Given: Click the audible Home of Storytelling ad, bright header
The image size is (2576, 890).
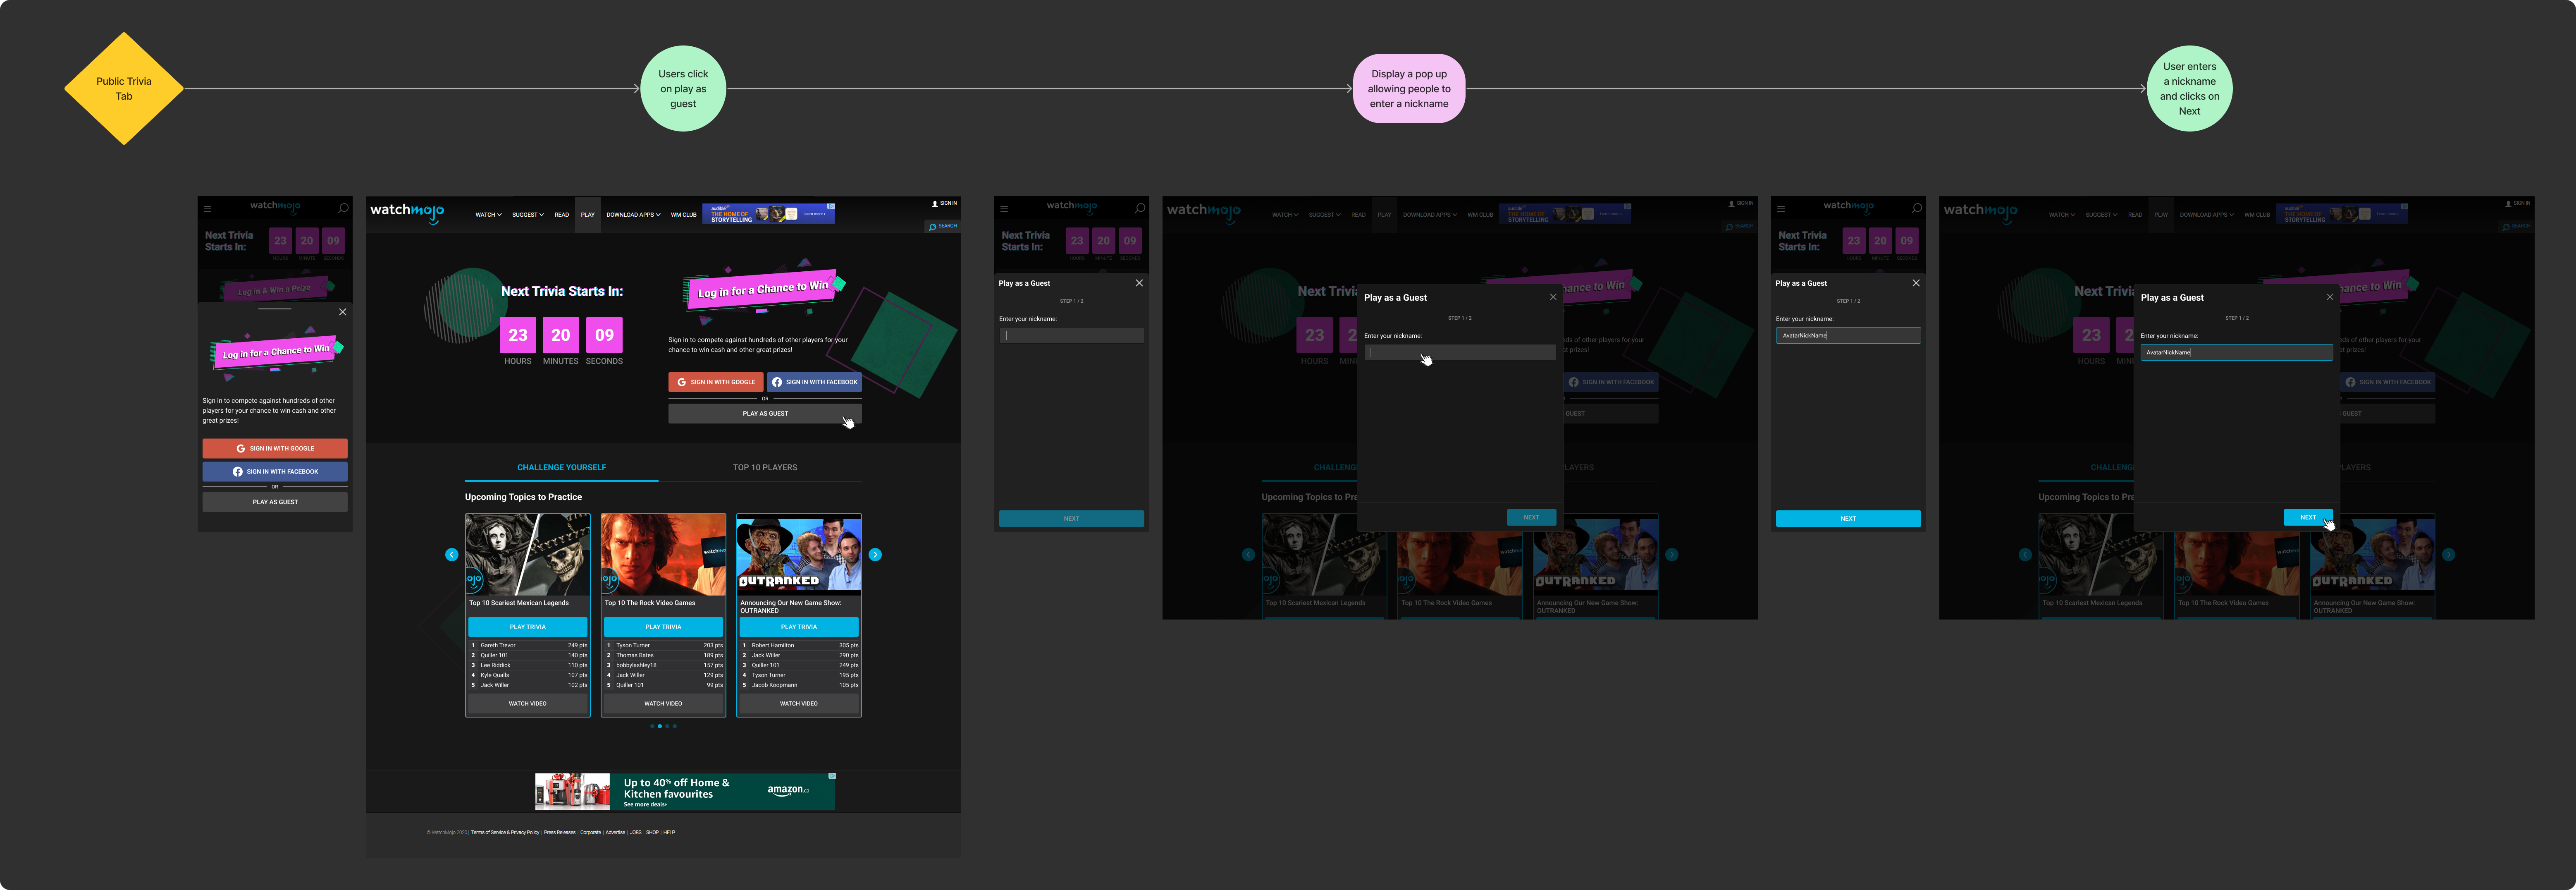Looking at the screenshot, I should click(x=768, y=213).
